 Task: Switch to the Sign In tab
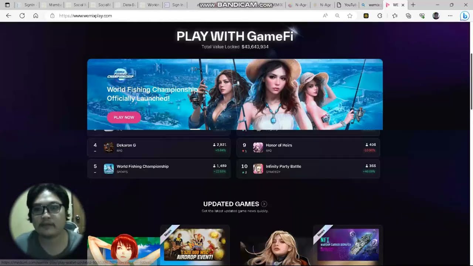pos(174,5)
